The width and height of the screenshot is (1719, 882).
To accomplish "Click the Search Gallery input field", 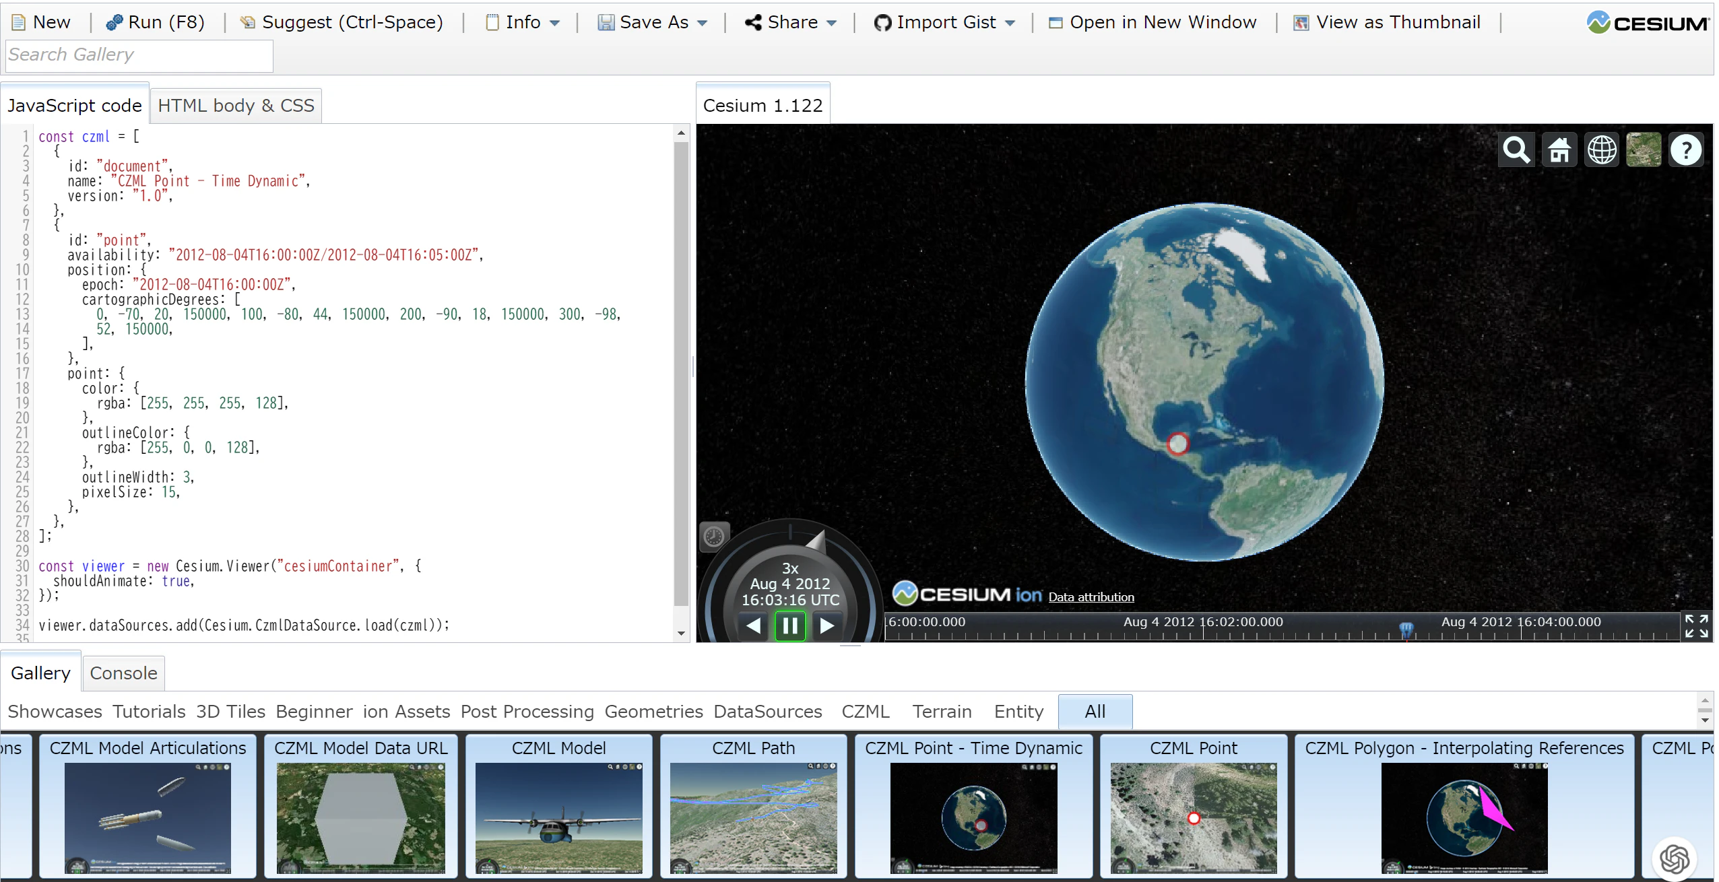I will pyautogui.click(x=139, y=55).
